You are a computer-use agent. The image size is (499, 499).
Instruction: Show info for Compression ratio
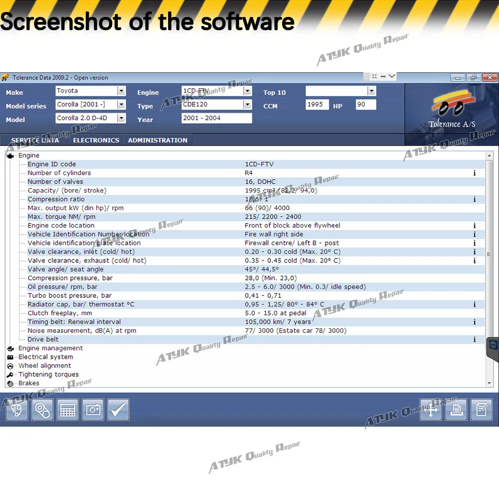pyautogui.click(x=475, y=199)
